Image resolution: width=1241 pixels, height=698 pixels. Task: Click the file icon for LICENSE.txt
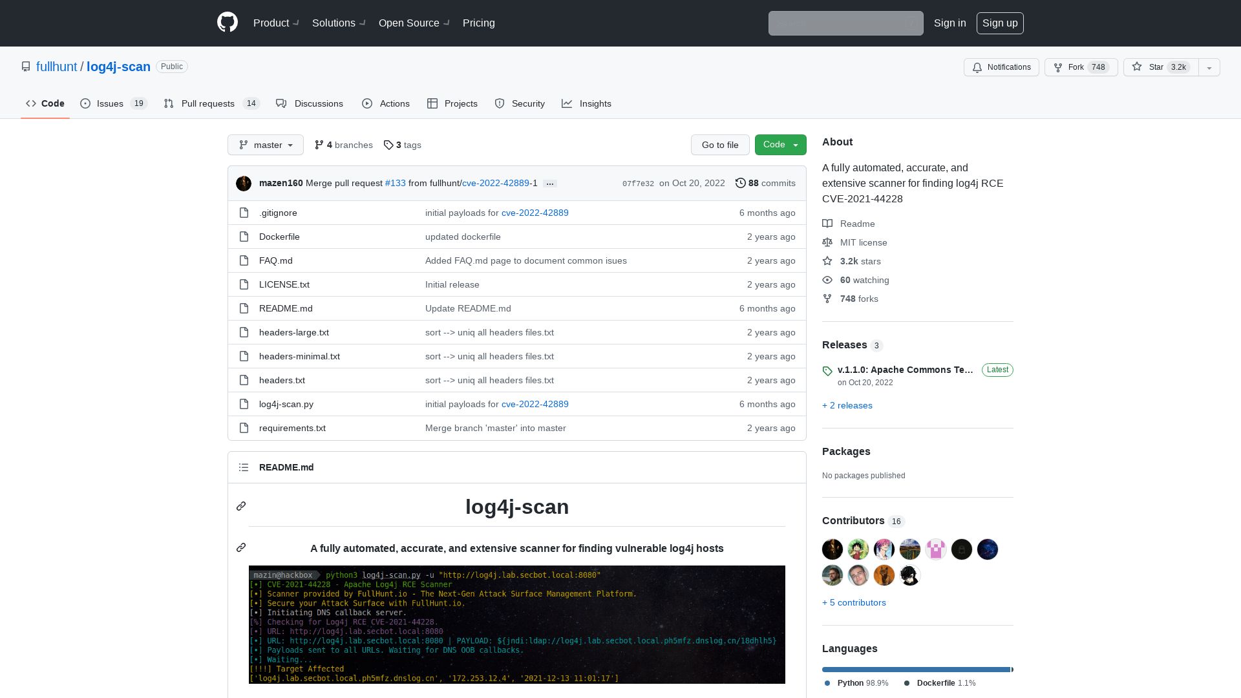pyautogui.click(x=244, y=284)
